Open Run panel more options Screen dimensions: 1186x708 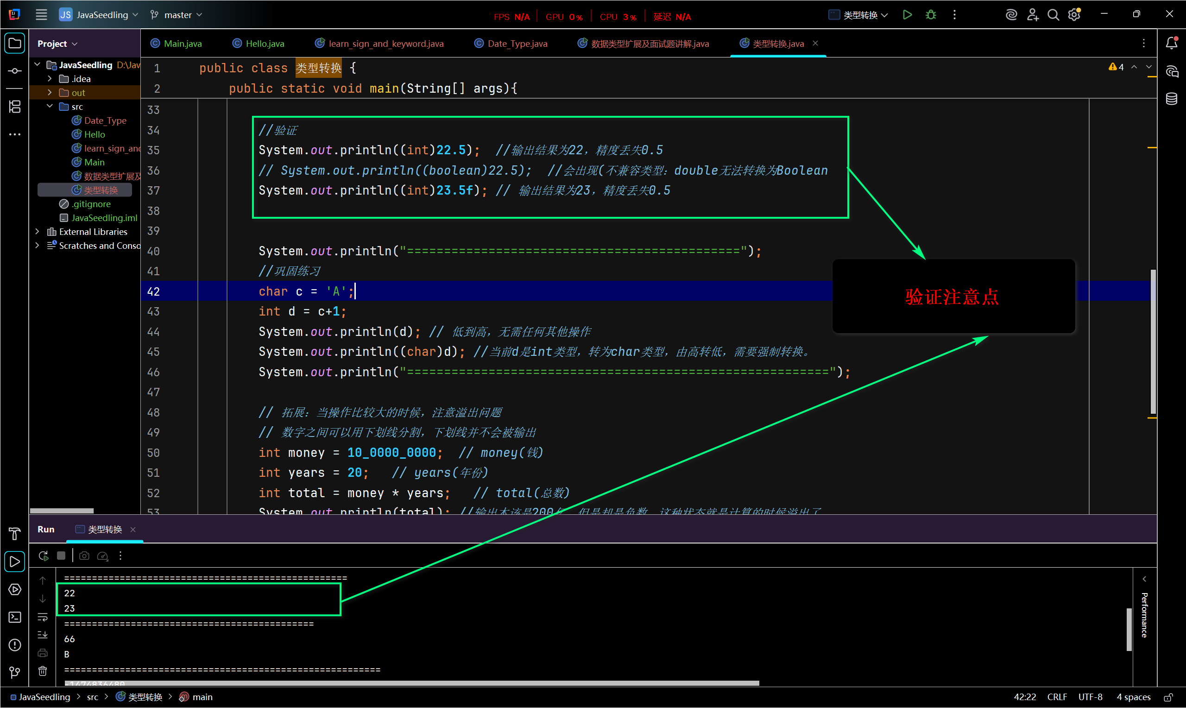[x=120, y=556]
